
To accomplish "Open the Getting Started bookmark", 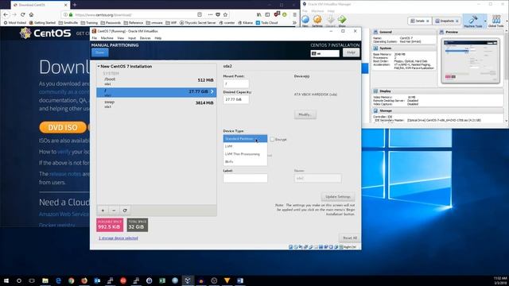I will pos(42,23).
